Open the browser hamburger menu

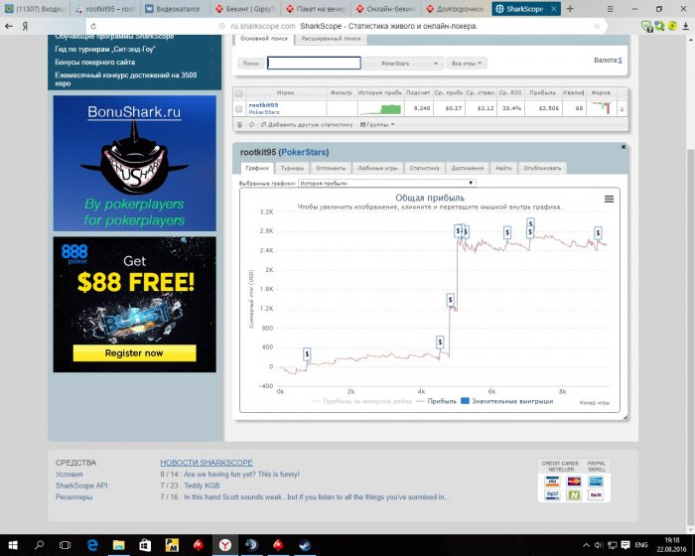pos(611,9)
